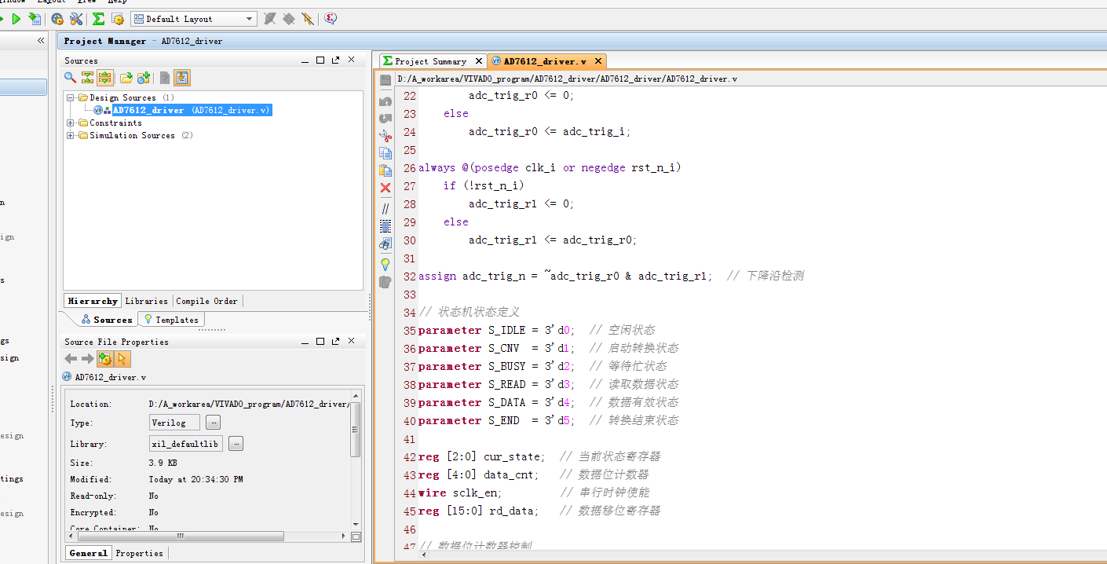The image size is (1107, 564).
Task: Click the Search magnifier in Sources panel
Action: [x=70, y=77]
